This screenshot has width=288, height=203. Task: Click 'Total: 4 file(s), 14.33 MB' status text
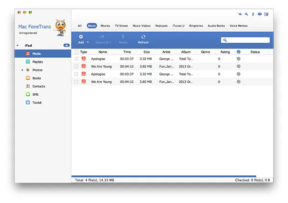95,180
